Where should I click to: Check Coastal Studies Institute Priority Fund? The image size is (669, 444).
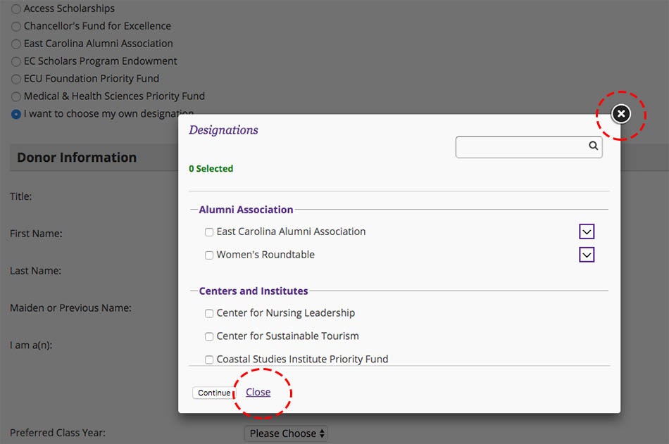tap(209, 360)
